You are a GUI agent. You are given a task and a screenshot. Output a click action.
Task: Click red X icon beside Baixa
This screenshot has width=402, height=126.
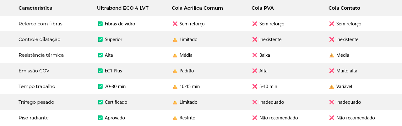pos(255,55)
